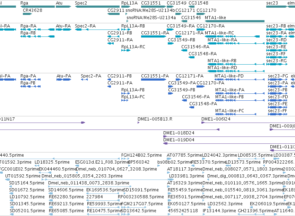This screenshot has width=295, height=216.
Task: Open transcript CG31546-RA
Action: (x=184, y=50)
